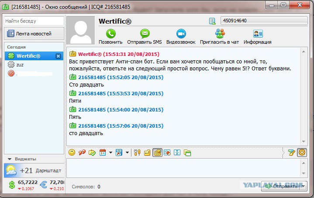Click the message input text area
This screenshot has height=198, width=314.
(183, 168)
